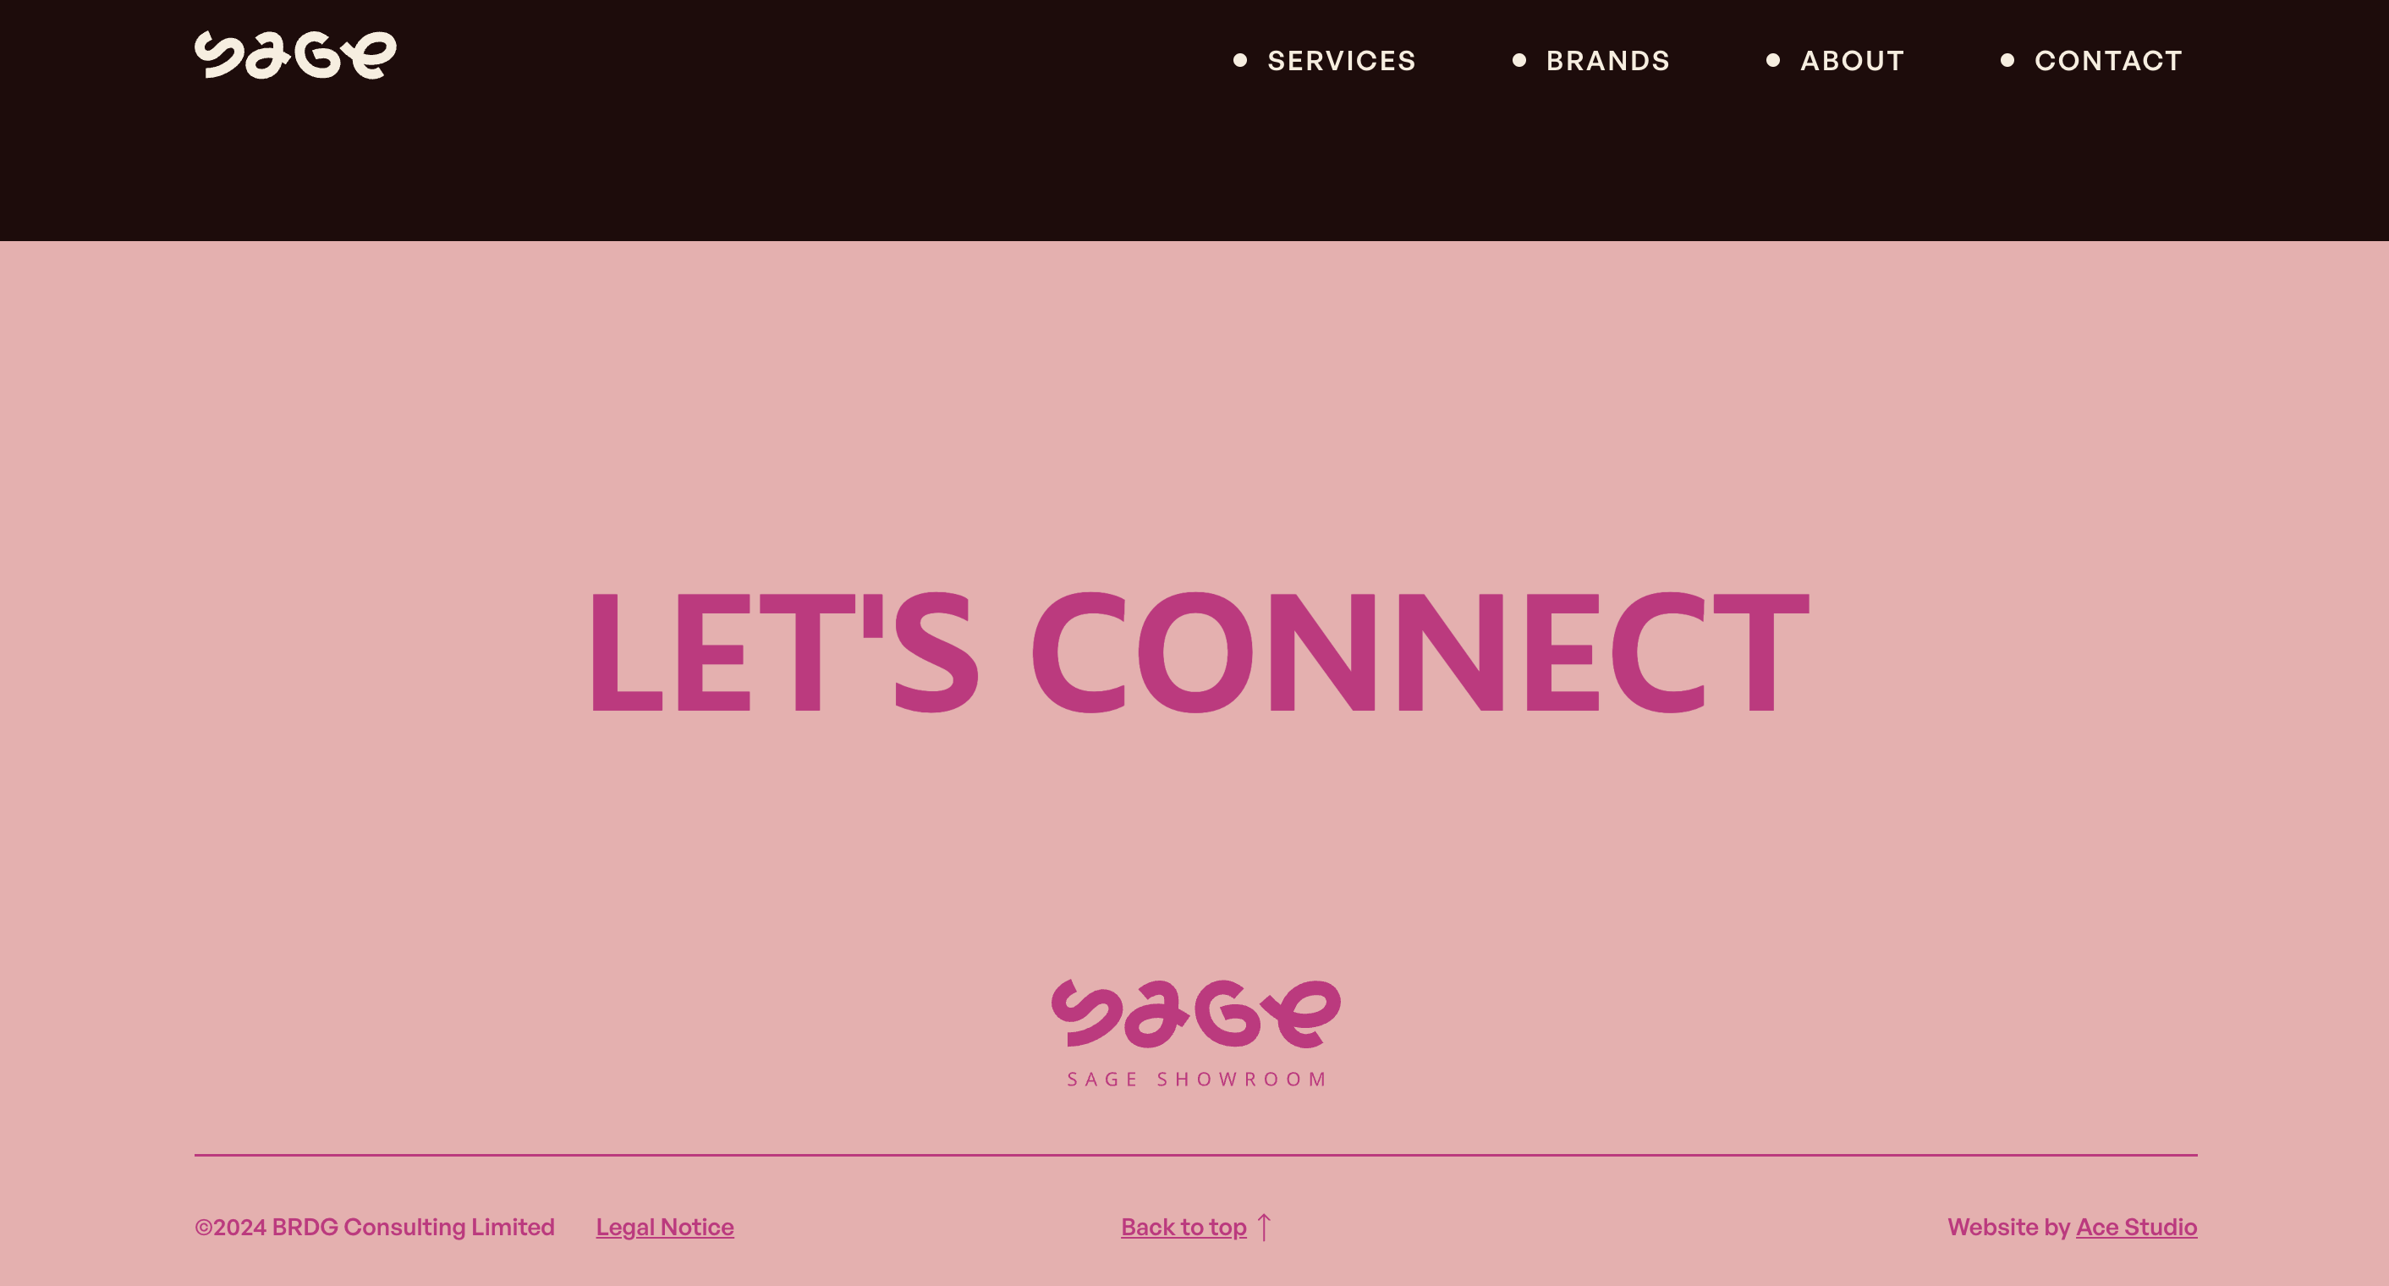Click the Website by text in footer
Image resolution: width=2389 pixels, height=1286 pixels.
tap(2007, 1228)
